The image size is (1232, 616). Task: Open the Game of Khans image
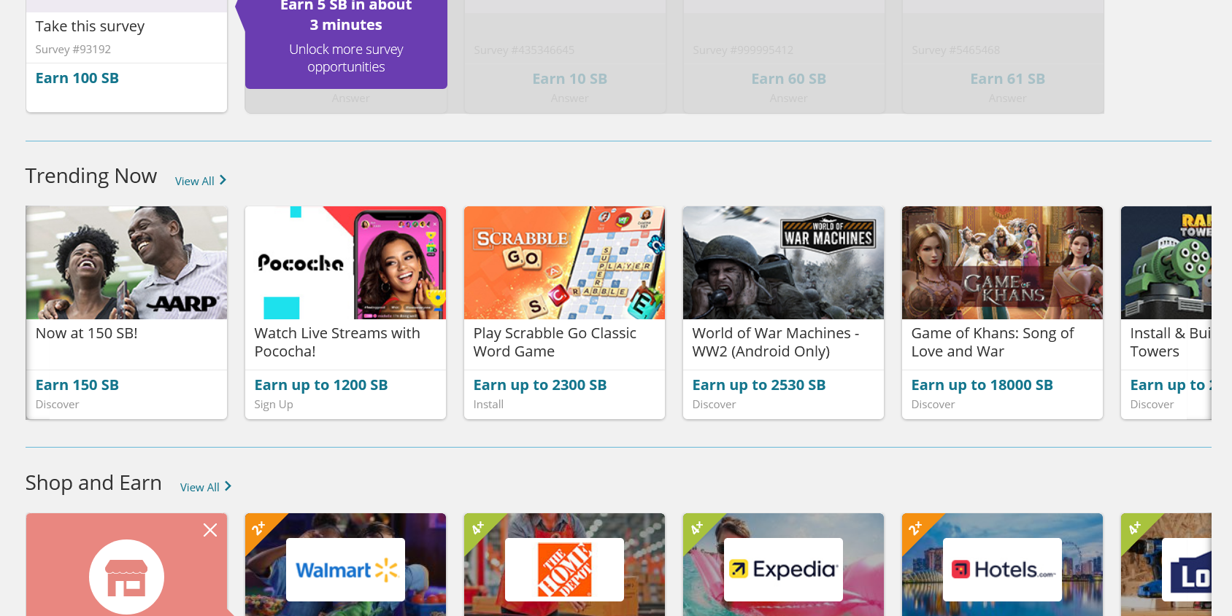pyautogui.click(x=1002, y=262)
